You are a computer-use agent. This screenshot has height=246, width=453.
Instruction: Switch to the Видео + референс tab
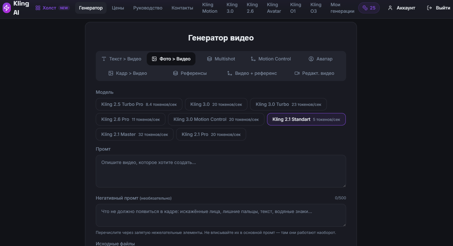252,73
